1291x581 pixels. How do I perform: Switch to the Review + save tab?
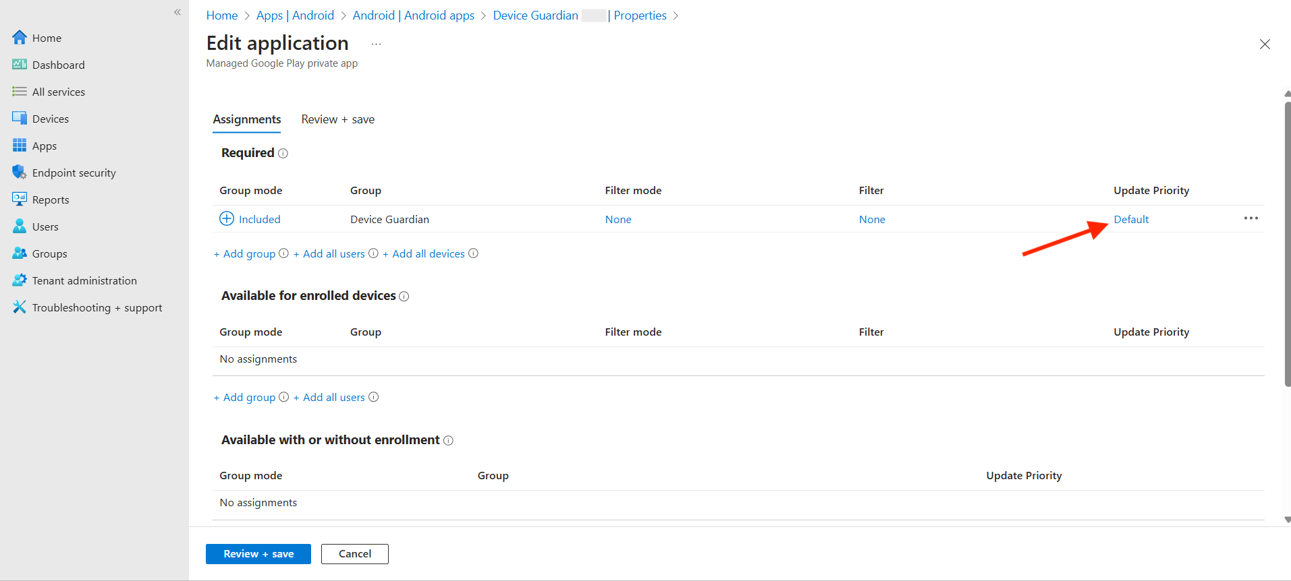337,119
